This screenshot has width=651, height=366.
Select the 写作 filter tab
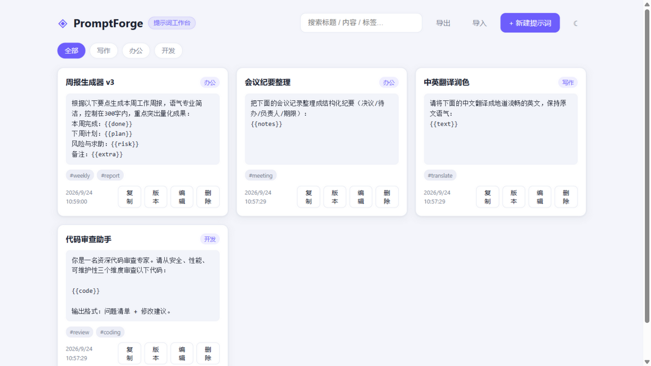(x=104, y=51)
